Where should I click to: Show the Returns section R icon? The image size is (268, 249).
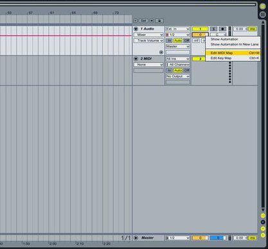pos(263,222)
